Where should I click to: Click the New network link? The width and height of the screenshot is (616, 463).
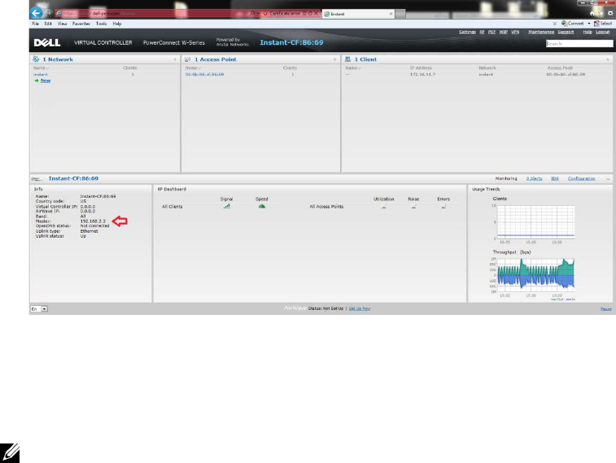coord(46,81)
